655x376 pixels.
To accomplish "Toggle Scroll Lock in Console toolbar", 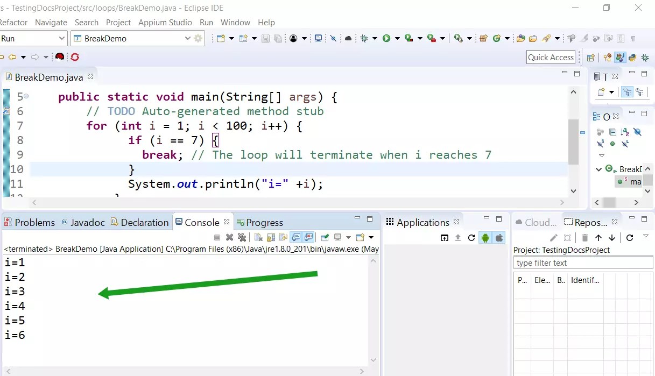I will [x=271, y=237].
